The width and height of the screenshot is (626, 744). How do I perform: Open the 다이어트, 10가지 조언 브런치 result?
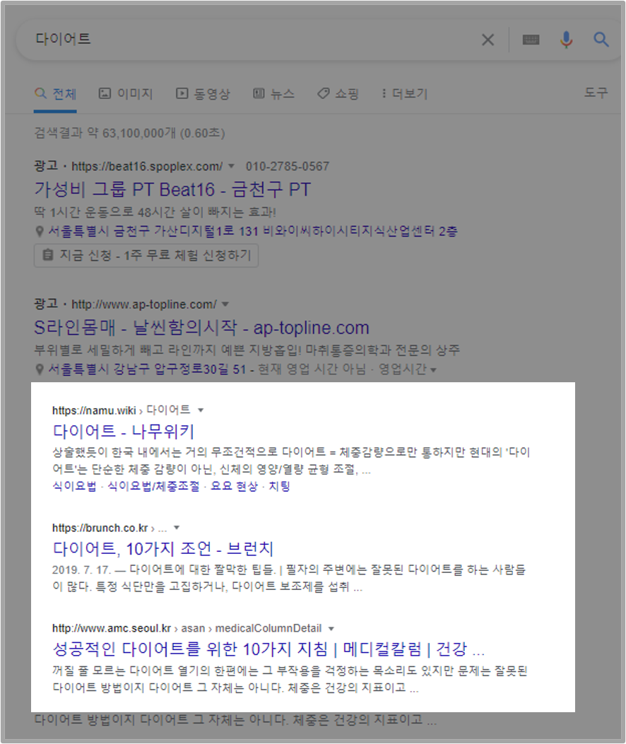pyautogui.click(x=165, y=548)
